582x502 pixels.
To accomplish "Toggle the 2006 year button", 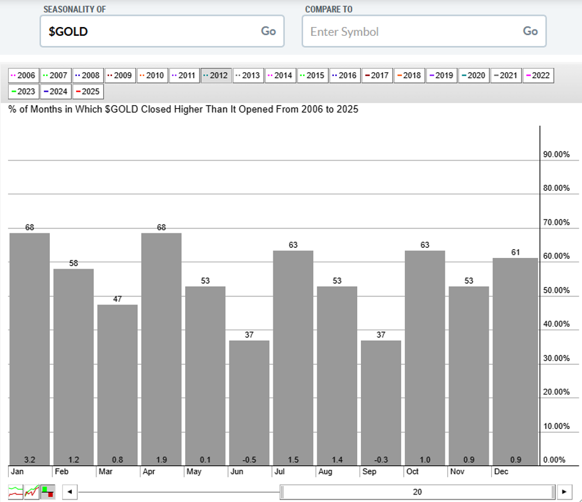I will click(x=23, y=75).
